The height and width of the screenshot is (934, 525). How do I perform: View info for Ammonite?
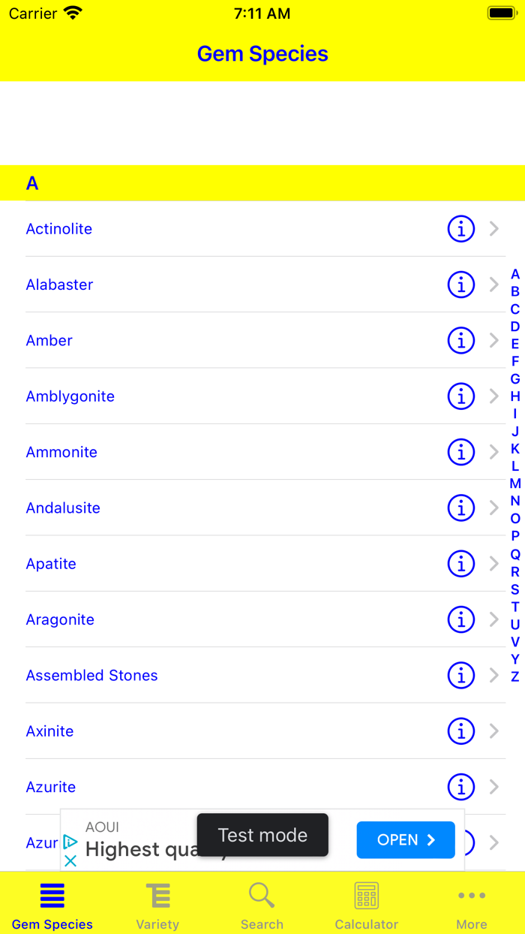(x=461, y=452)
